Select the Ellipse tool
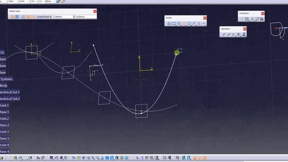 tap(189, 23)
